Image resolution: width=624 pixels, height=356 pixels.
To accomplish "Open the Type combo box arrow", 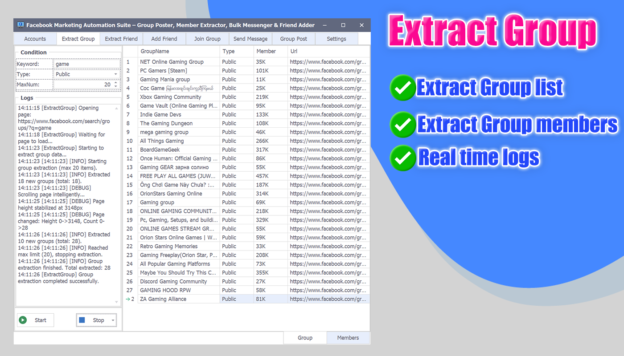I will pos(116,74).
